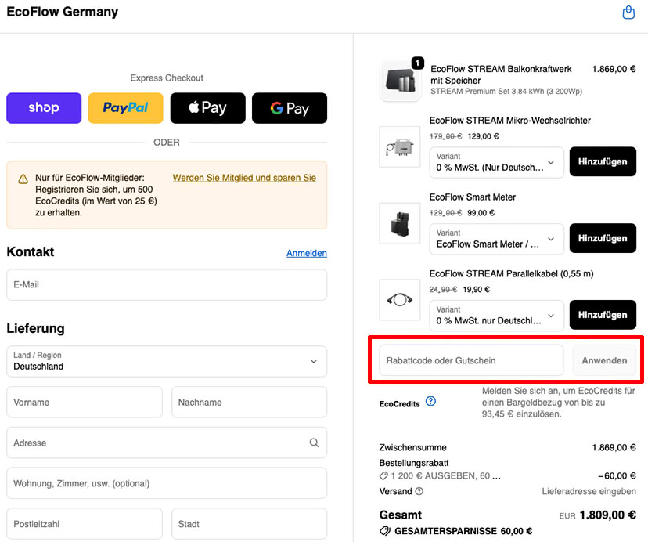Screen dimensions: 648x542
Task: Click 'STREAM Premium Set 3.84 kWh' variant text
Action: [506, 92]
